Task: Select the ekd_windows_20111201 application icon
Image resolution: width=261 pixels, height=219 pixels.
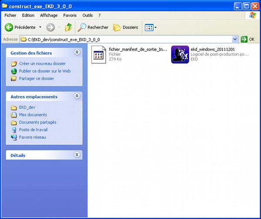Action: point(180,55)
